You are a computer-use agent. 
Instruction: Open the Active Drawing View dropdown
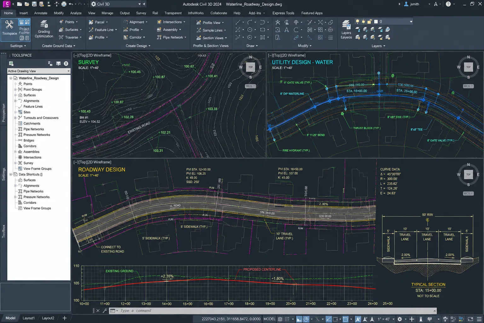coord(39,71)
